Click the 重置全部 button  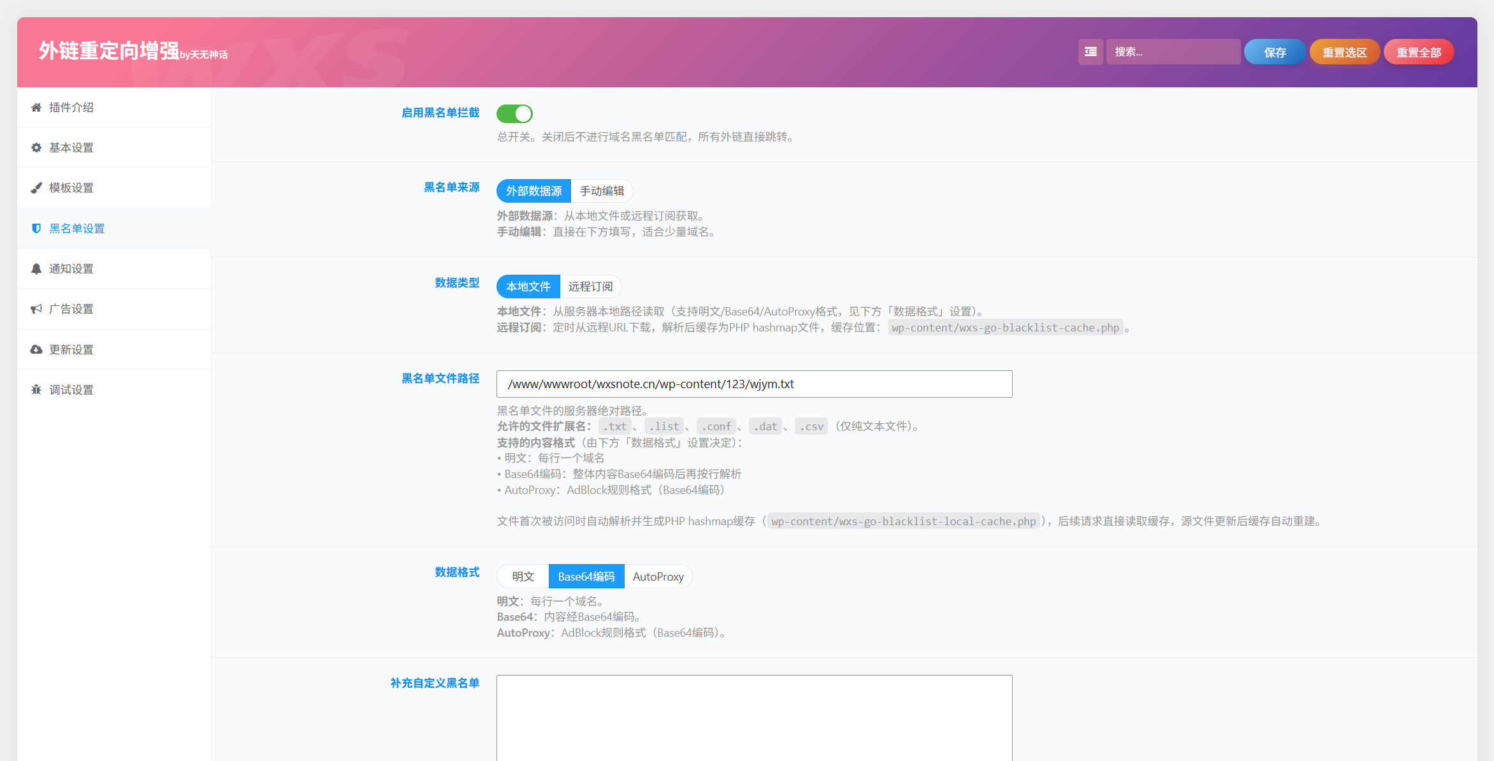click(x=1419, y=52)
